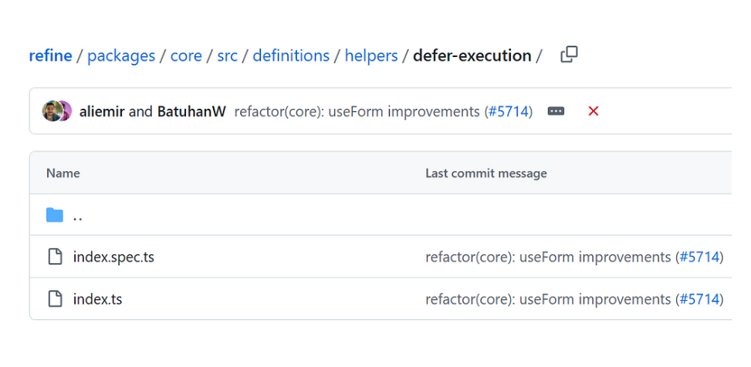Open #5714 pull request in header commit

pos(508,112)
